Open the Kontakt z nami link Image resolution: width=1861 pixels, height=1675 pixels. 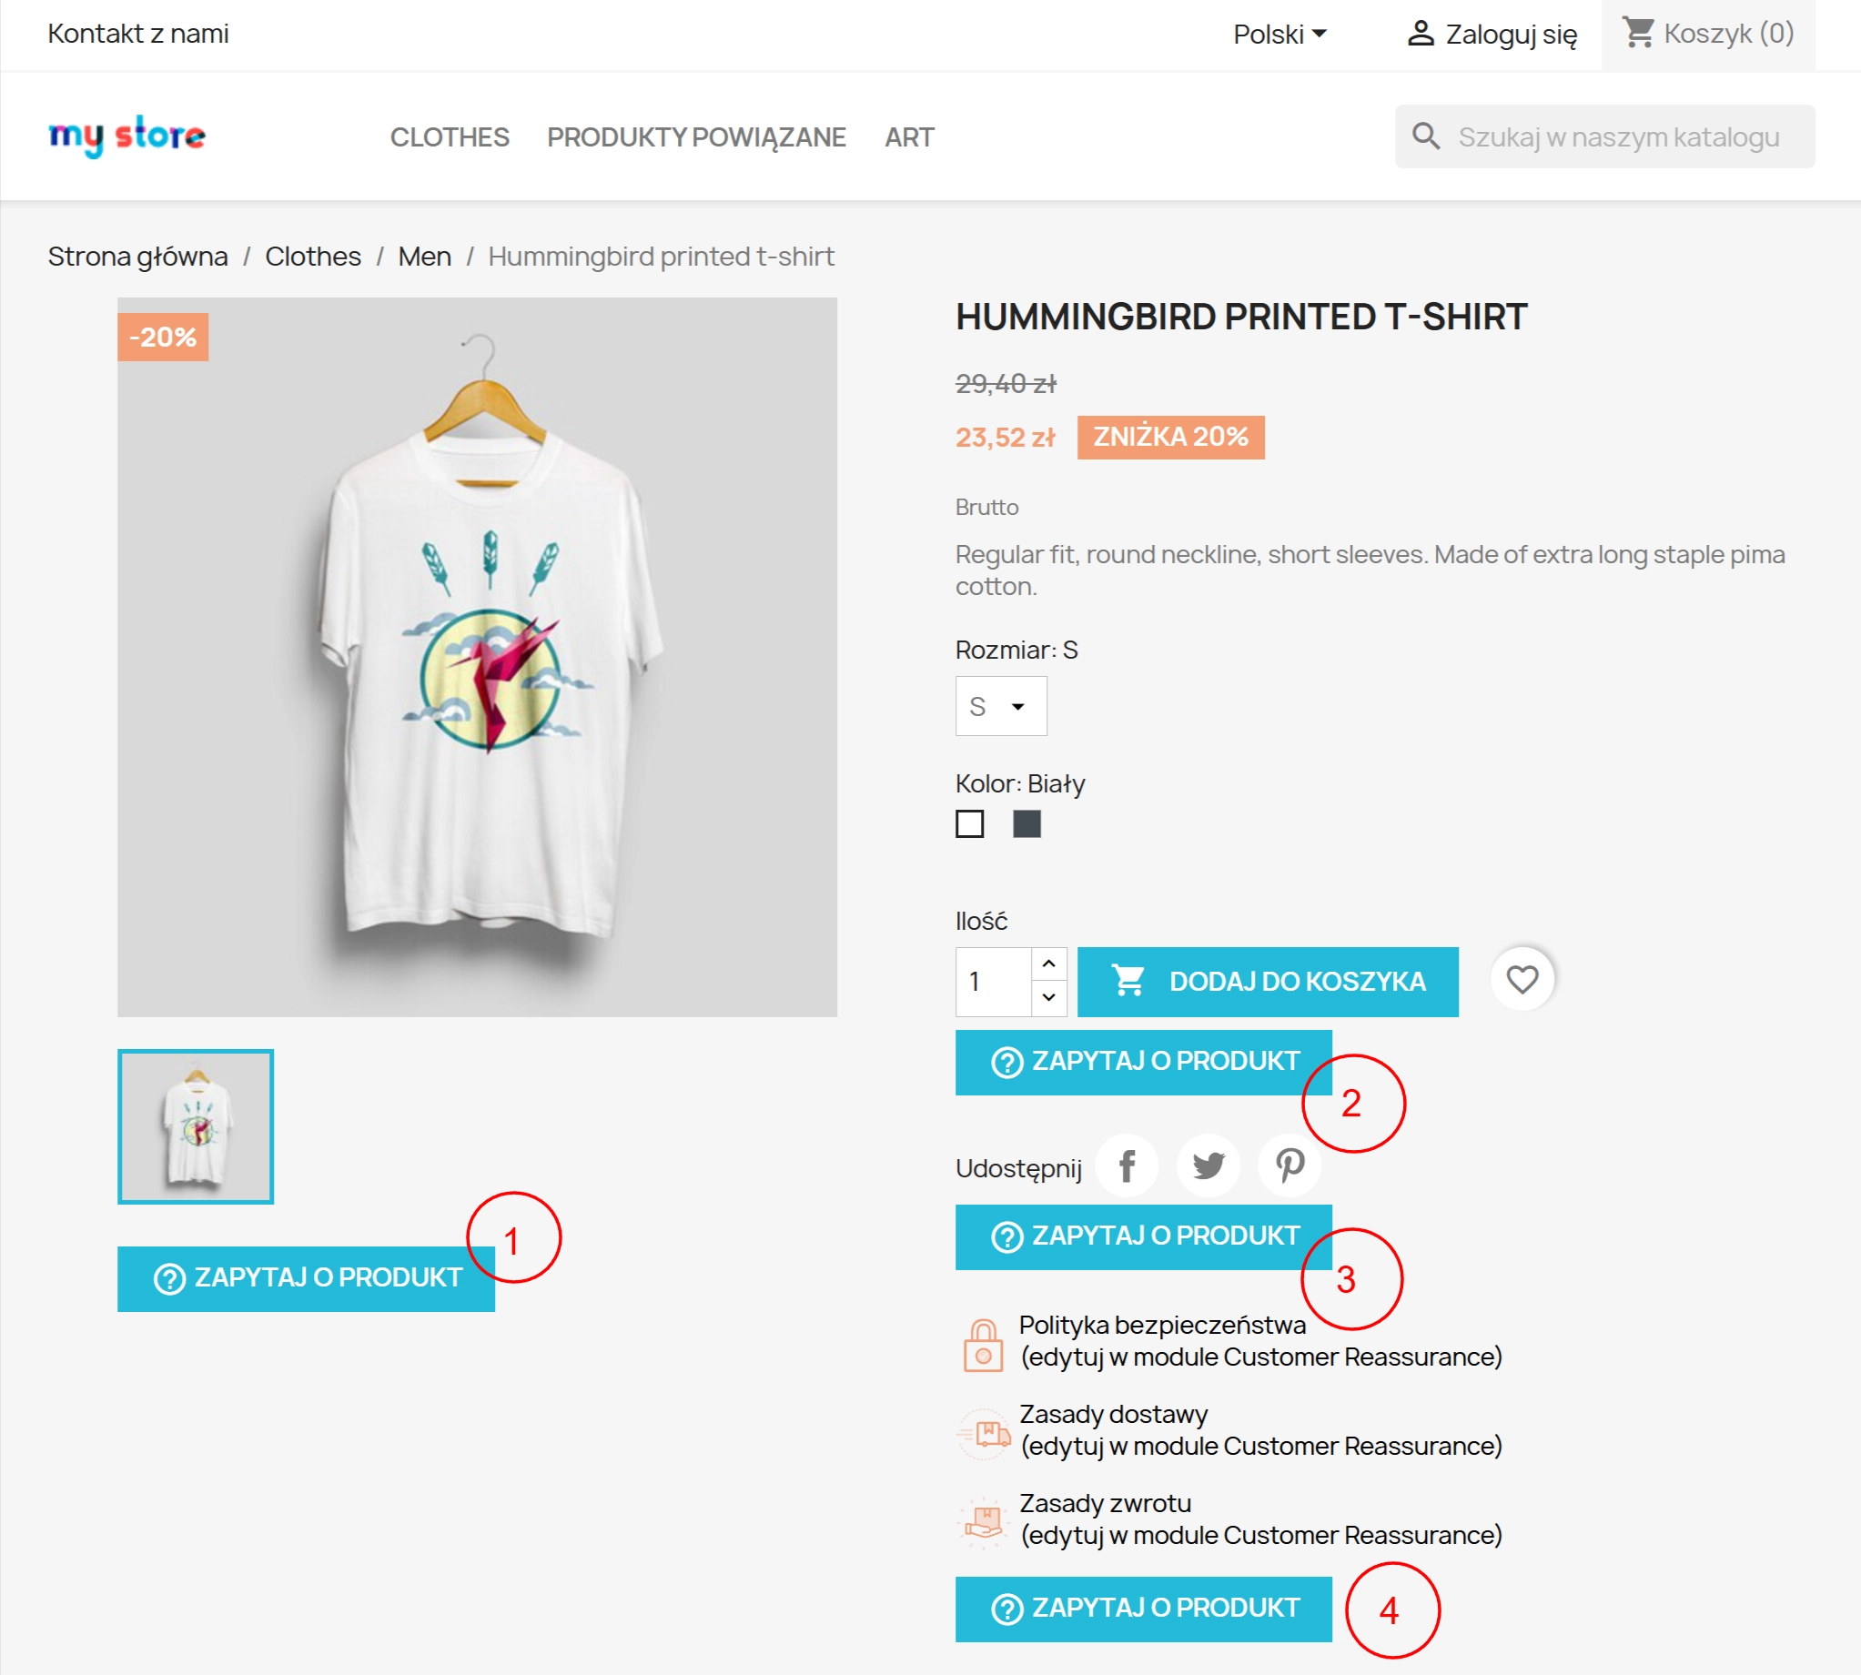point(139,34)
